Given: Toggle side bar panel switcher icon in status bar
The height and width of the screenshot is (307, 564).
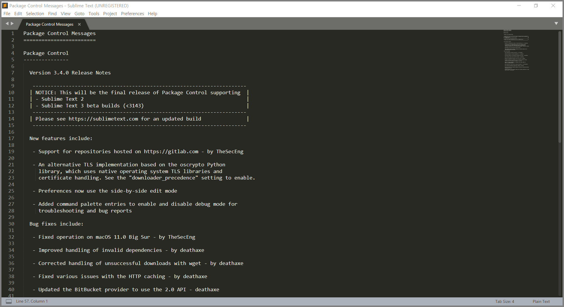Looking at the screenshot, I should [x=9, y=301].
